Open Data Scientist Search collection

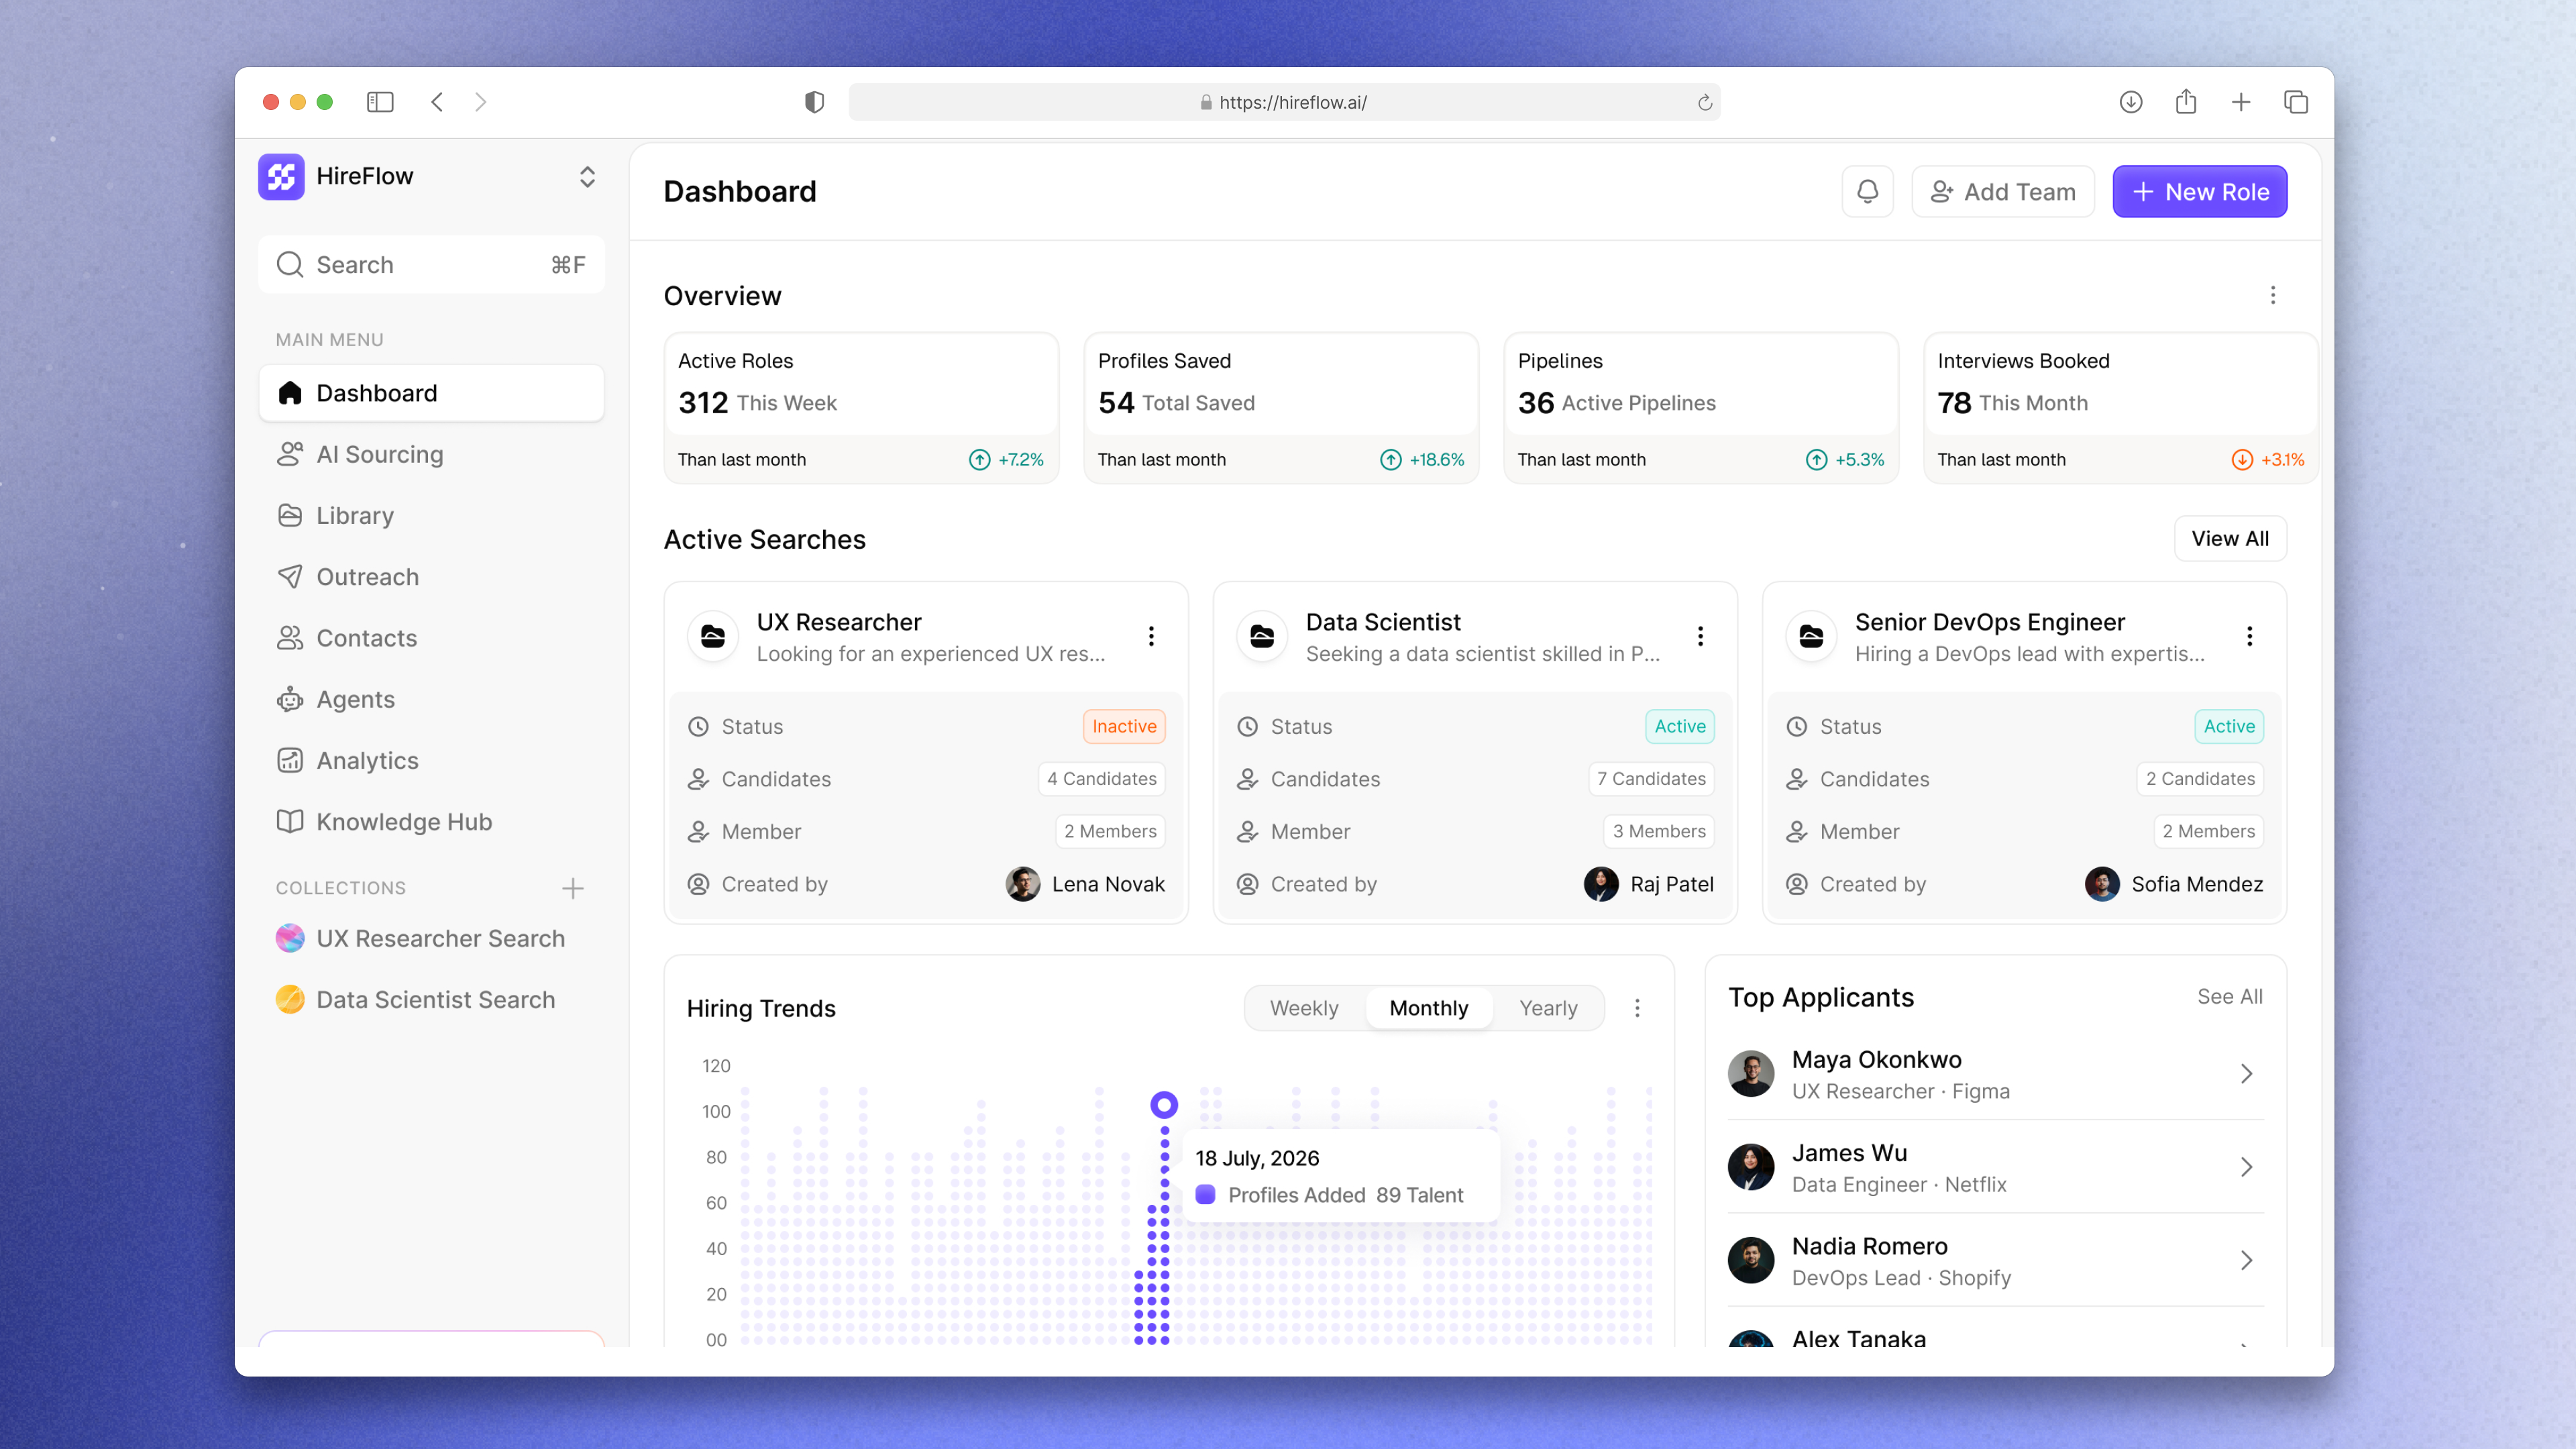click(431, 999)
